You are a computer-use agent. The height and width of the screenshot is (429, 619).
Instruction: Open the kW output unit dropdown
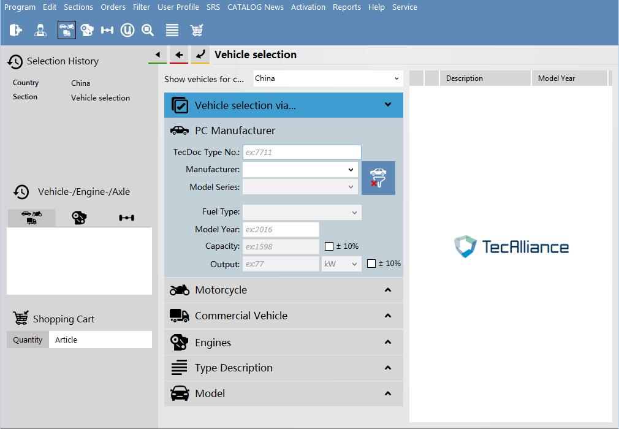(x=341, y=264)
